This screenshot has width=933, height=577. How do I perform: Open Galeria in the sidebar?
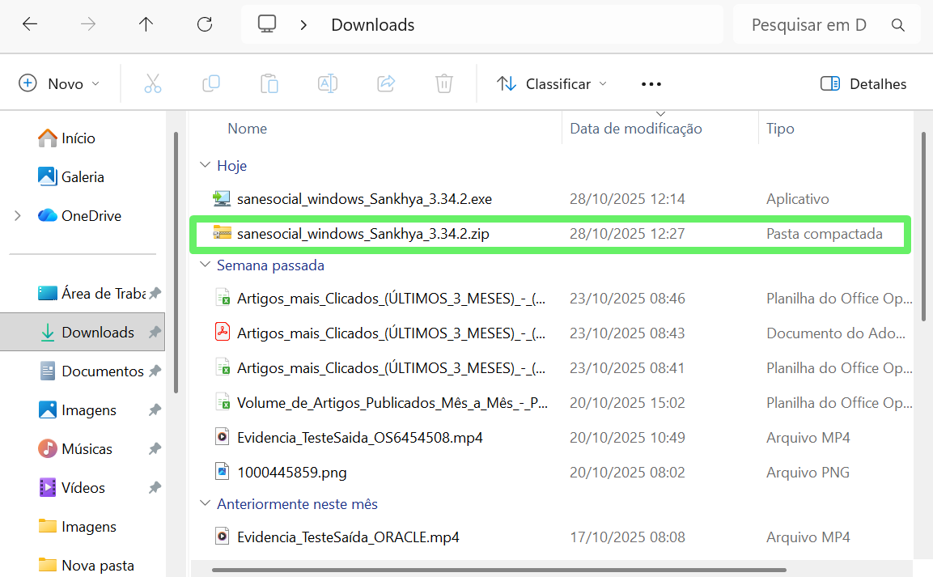71,176
